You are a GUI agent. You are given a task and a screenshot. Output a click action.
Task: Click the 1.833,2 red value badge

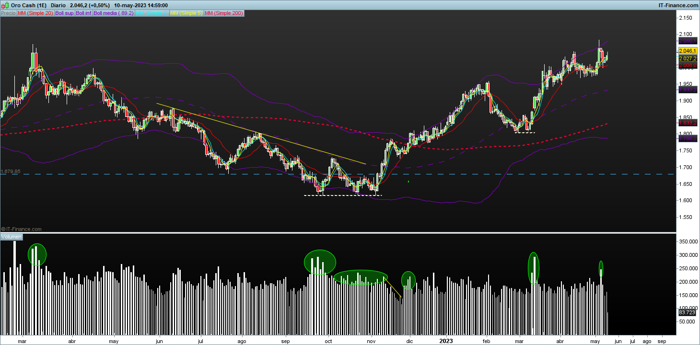coord(688,123)
